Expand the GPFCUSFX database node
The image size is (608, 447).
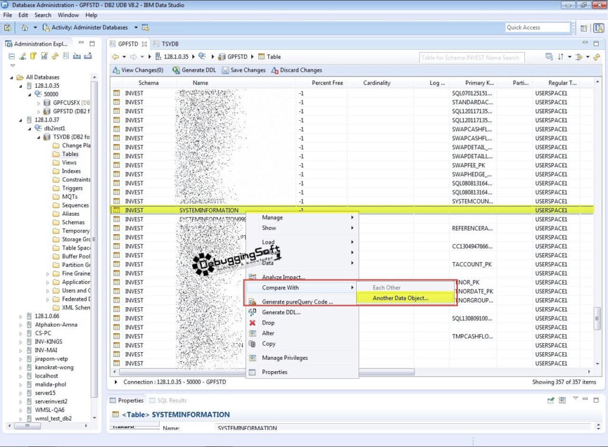(39, 103)
